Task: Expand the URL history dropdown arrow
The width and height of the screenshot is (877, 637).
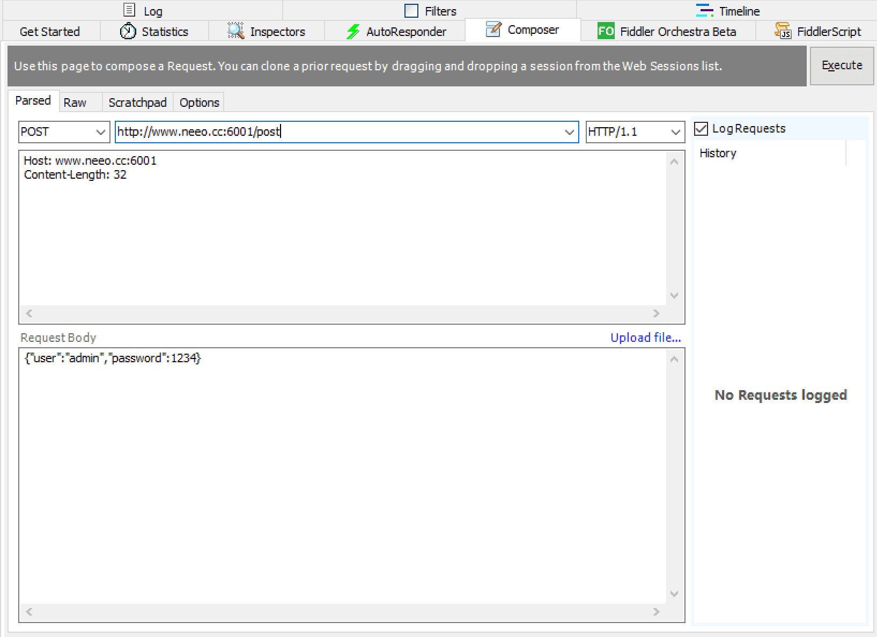Action: tap(569, 132)
